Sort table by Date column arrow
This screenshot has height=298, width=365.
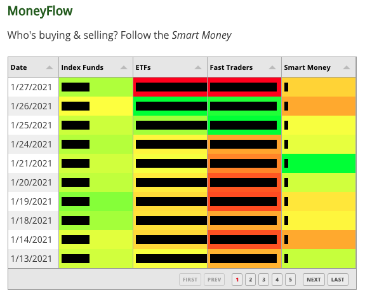50,67
